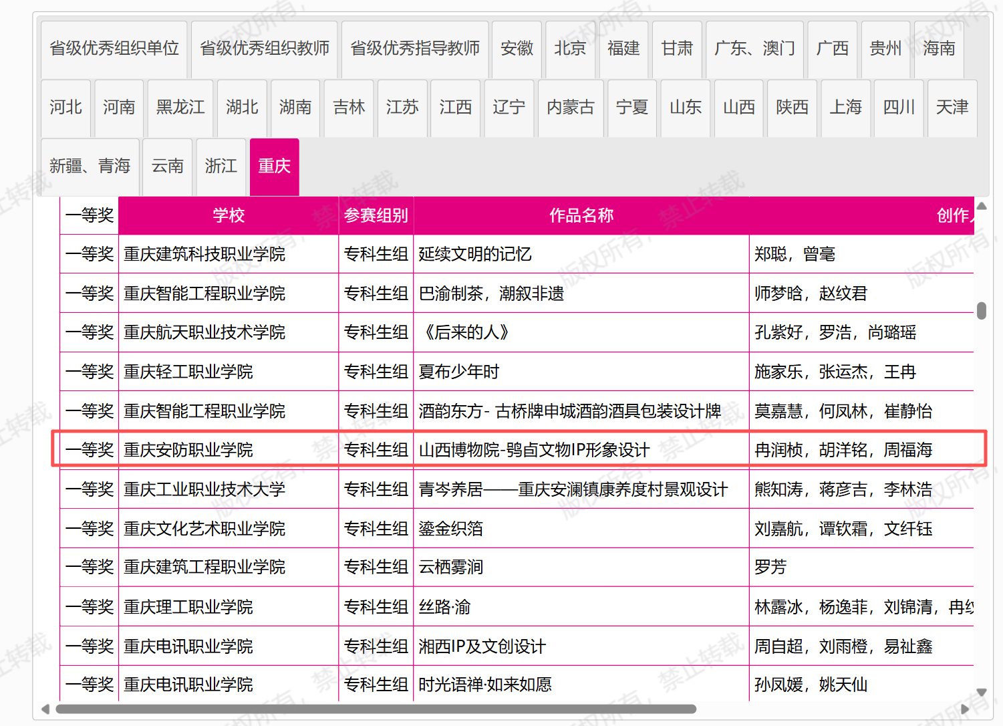The image size is (1003, 726).
Task: Select the work title 湘西IP及文创设计
Action: [x=482, y=647]
